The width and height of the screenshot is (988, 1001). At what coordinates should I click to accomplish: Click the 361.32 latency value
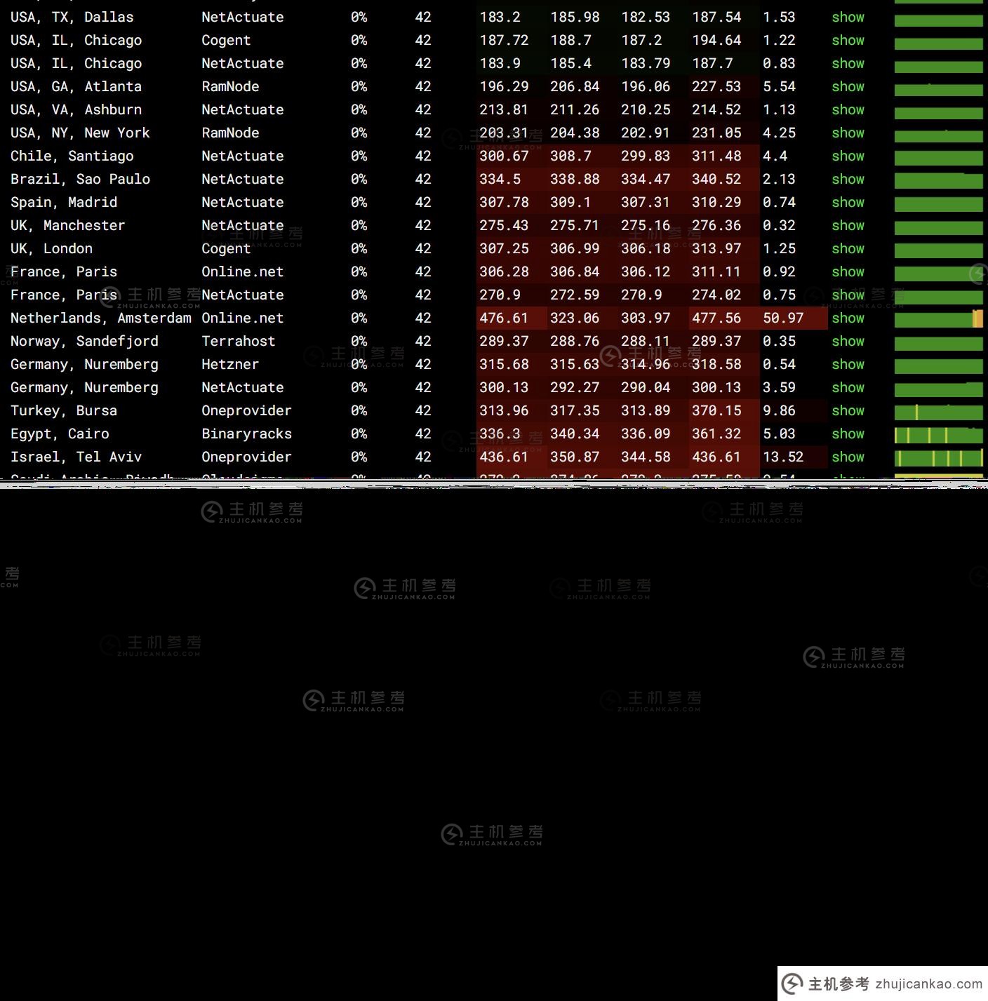point(716,434)
